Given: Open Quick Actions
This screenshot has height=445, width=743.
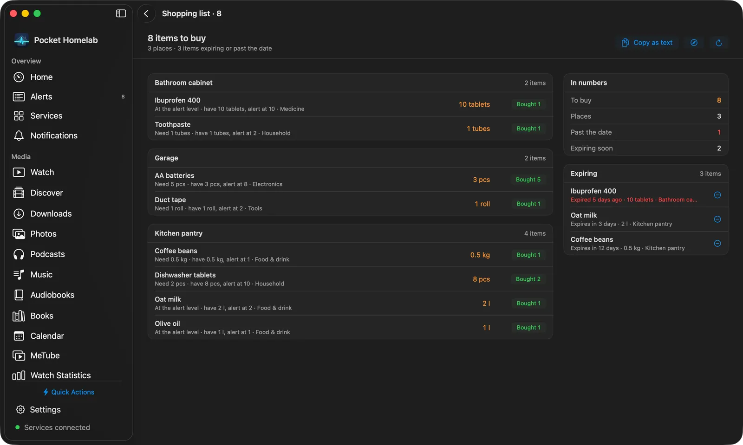Looking at the screenshot, I should pyautogui.click(x=68, y=392).
